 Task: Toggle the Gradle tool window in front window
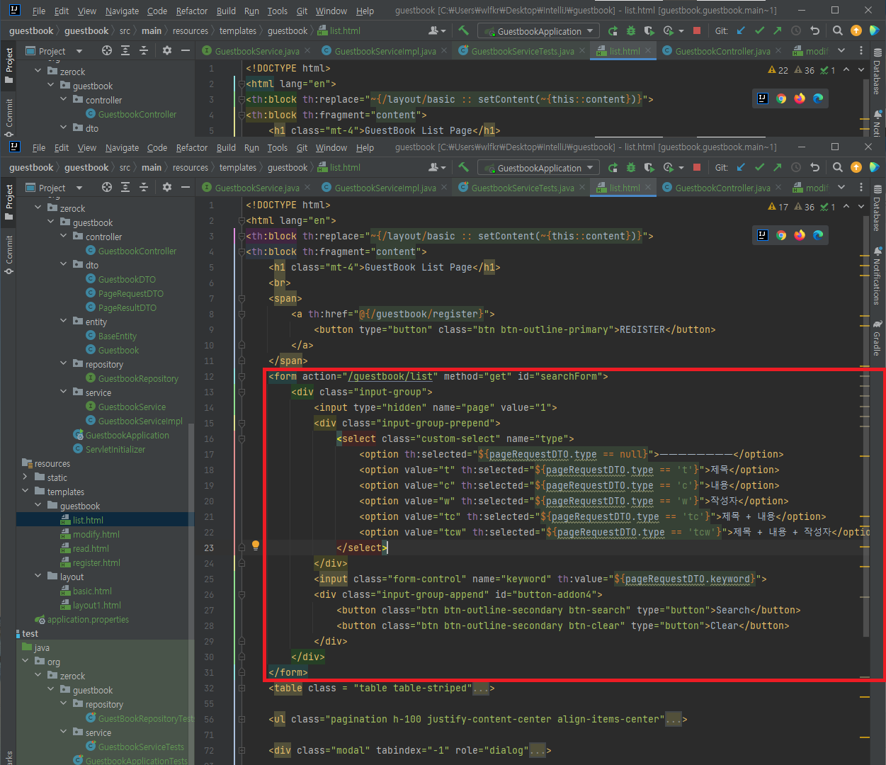[x=877, y=339]
